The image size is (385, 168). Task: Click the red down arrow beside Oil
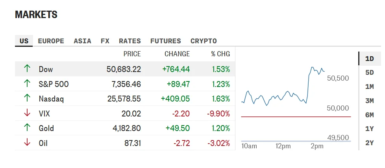tap(27, 142)
